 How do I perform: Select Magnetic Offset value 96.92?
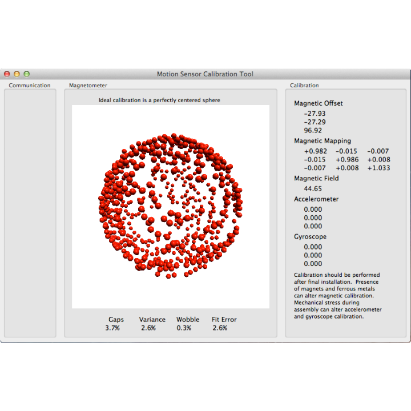tap(313, 130)
